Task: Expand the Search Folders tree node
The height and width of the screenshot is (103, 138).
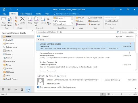Action: (x=2, y=79)
